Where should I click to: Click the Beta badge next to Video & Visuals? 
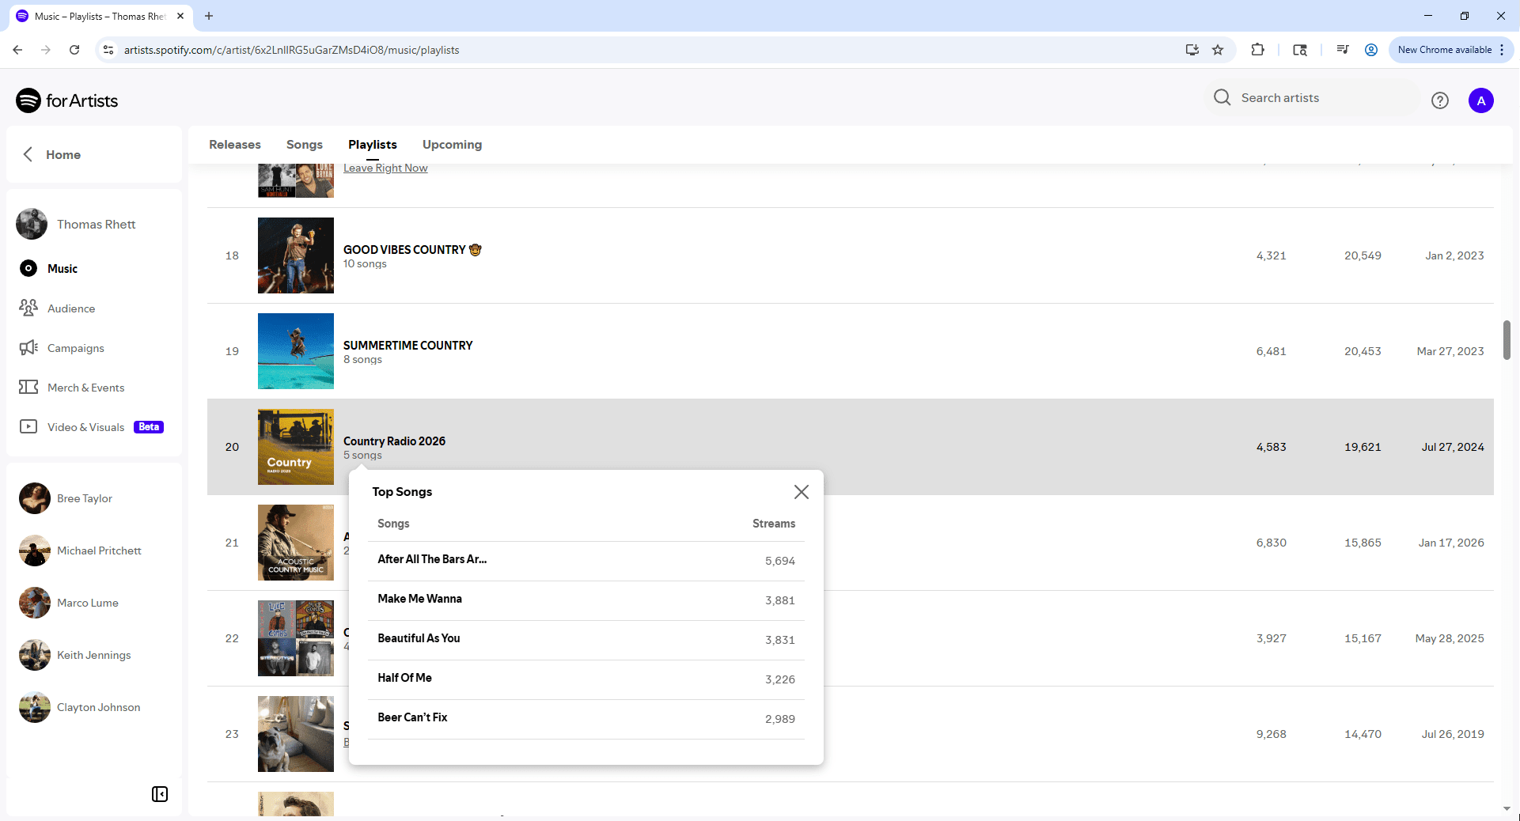tap(149, 427)
